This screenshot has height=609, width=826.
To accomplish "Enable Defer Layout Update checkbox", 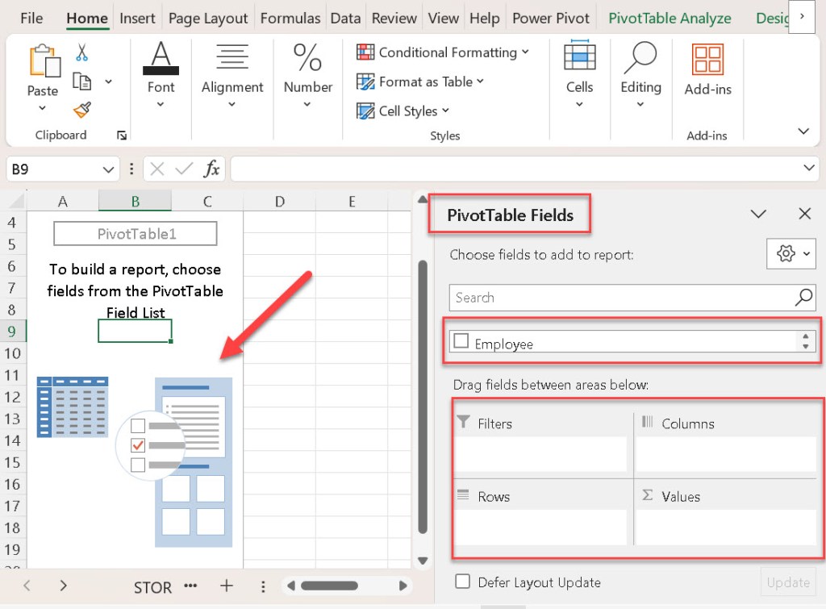I will tap(462, 581).
